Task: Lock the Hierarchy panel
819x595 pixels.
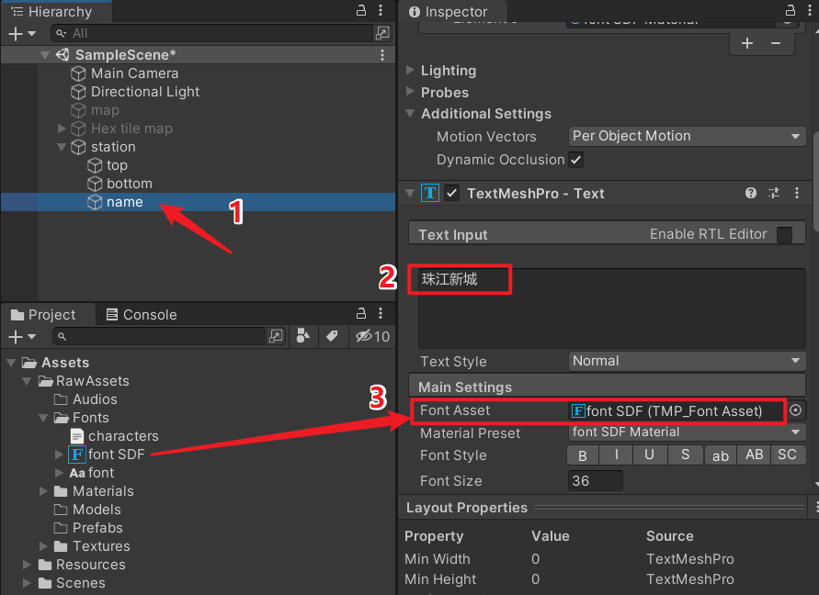Action: tap(361, 10)
